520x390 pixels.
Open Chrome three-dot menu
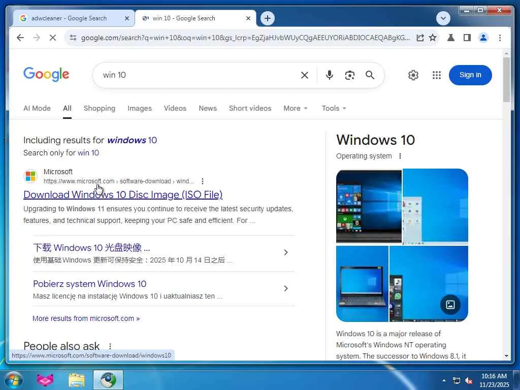500,38
